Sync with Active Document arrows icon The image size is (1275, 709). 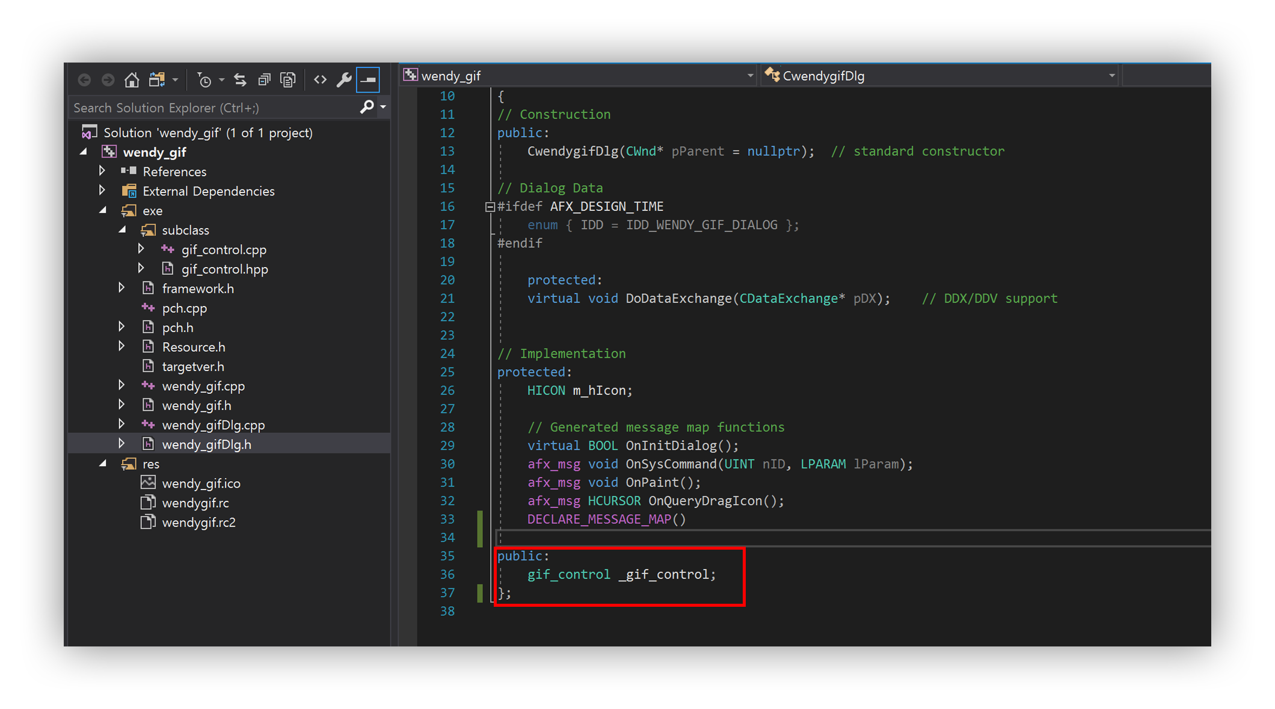pyautogui.click(x=240, y=79)
